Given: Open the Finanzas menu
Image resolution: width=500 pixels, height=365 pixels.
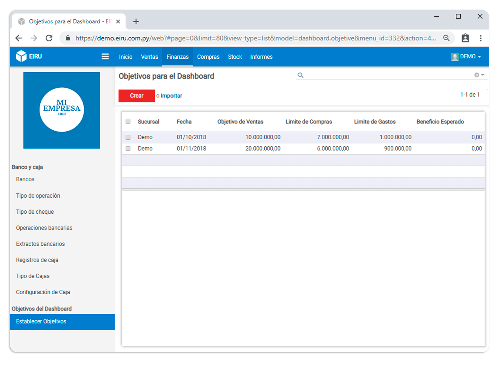Looking at the screenshot, I should click(x=178, y=57).
